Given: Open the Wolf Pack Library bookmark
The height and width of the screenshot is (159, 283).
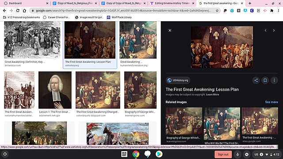Looking at the screenshot, I should (x=119, y=17).
